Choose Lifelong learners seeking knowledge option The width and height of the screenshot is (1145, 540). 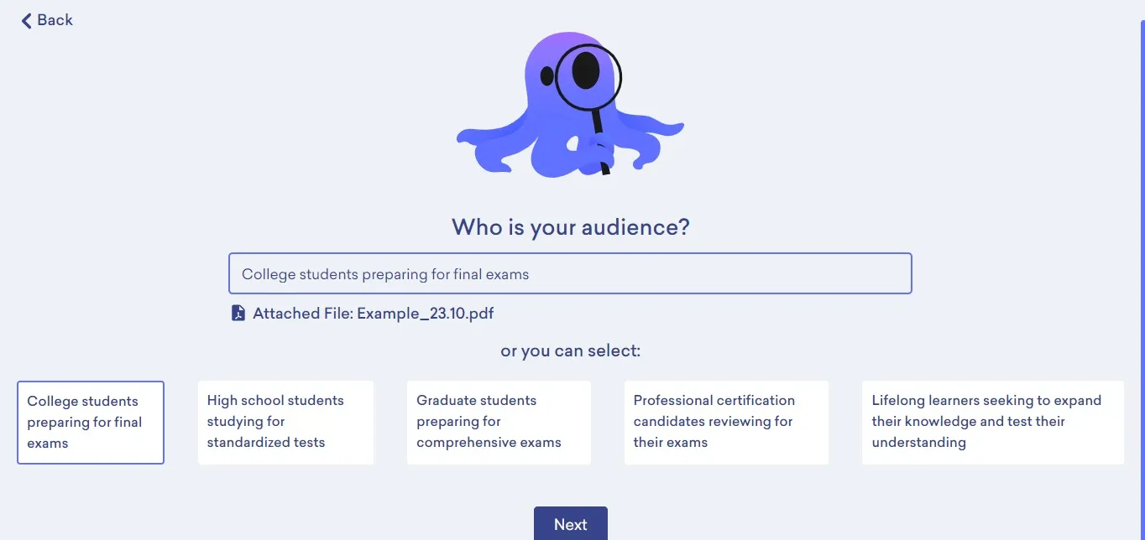[x=992, y=422]
